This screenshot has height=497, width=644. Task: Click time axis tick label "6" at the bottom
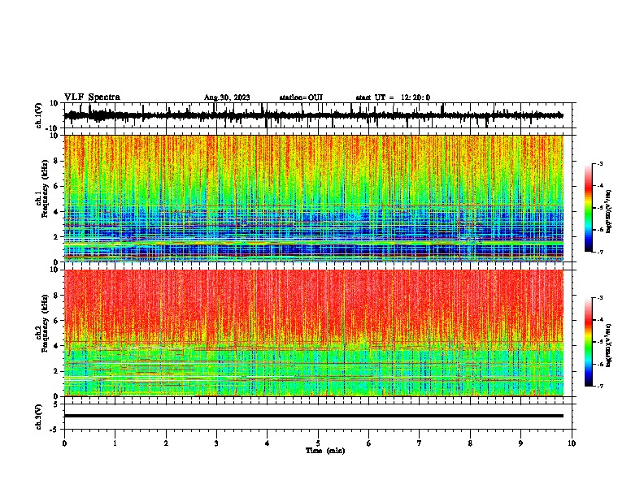pyautogui.click(x=369, y=443)
